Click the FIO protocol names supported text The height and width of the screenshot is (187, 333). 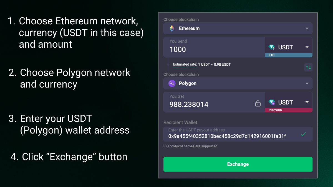pyautogui.click(x=190, y=146)
